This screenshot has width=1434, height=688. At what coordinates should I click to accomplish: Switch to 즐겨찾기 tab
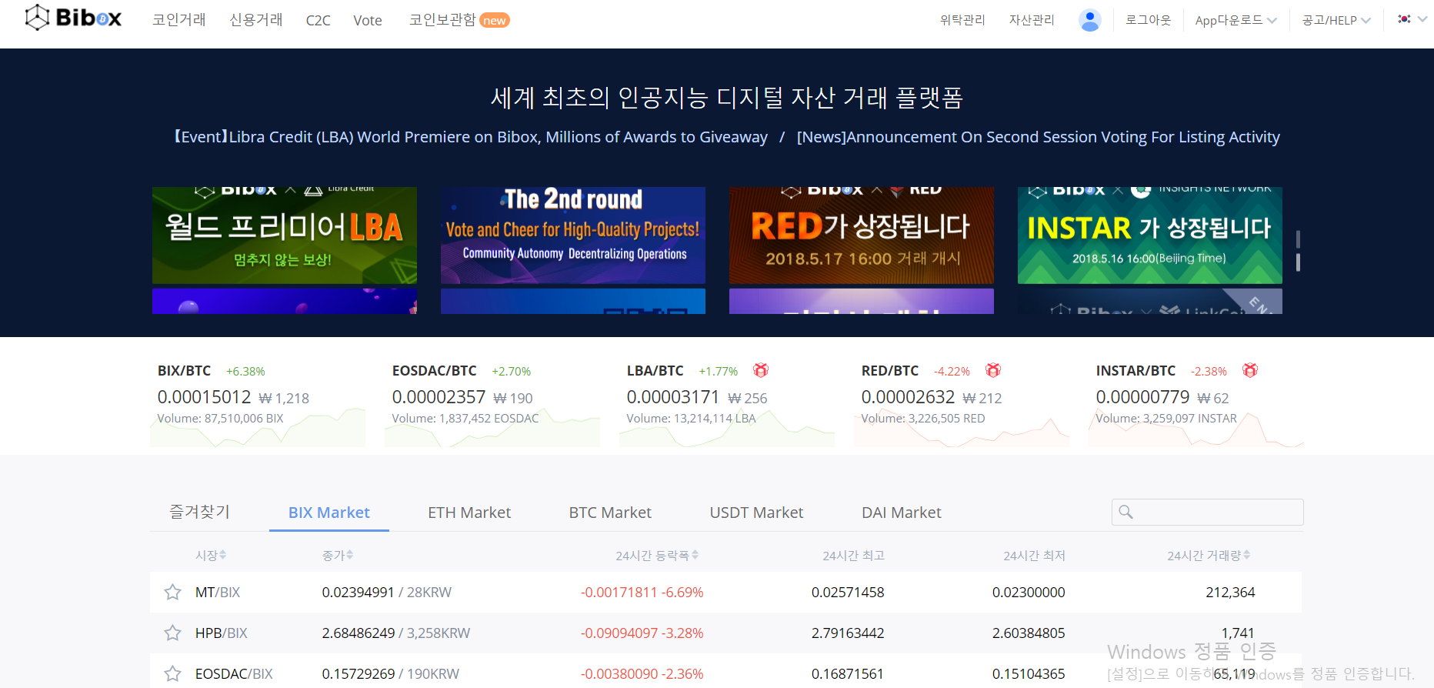tap(200, 512)
